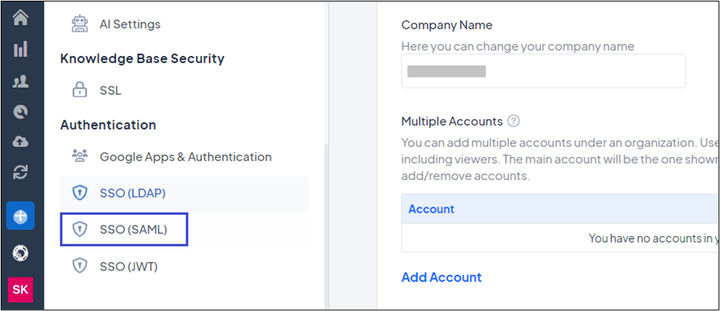Open the bar chart analytics icon
This screenshot has width=720, height=311.
[21, 49]
